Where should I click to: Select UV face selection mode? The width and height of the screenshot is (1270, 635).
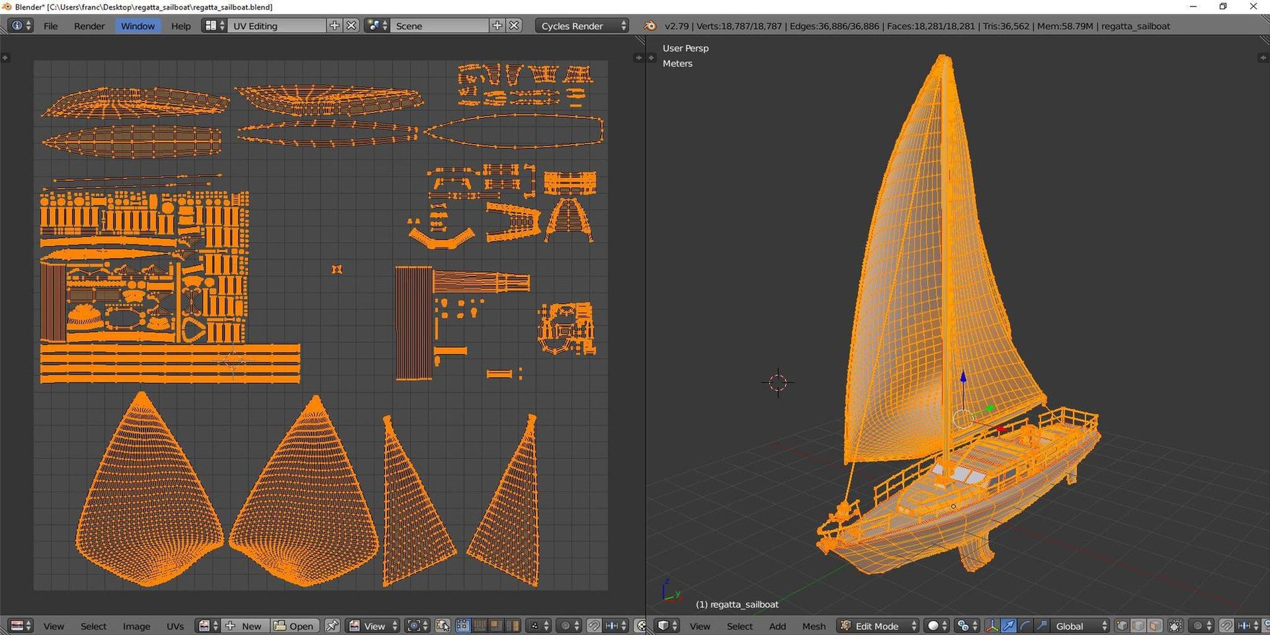point(495,626)
